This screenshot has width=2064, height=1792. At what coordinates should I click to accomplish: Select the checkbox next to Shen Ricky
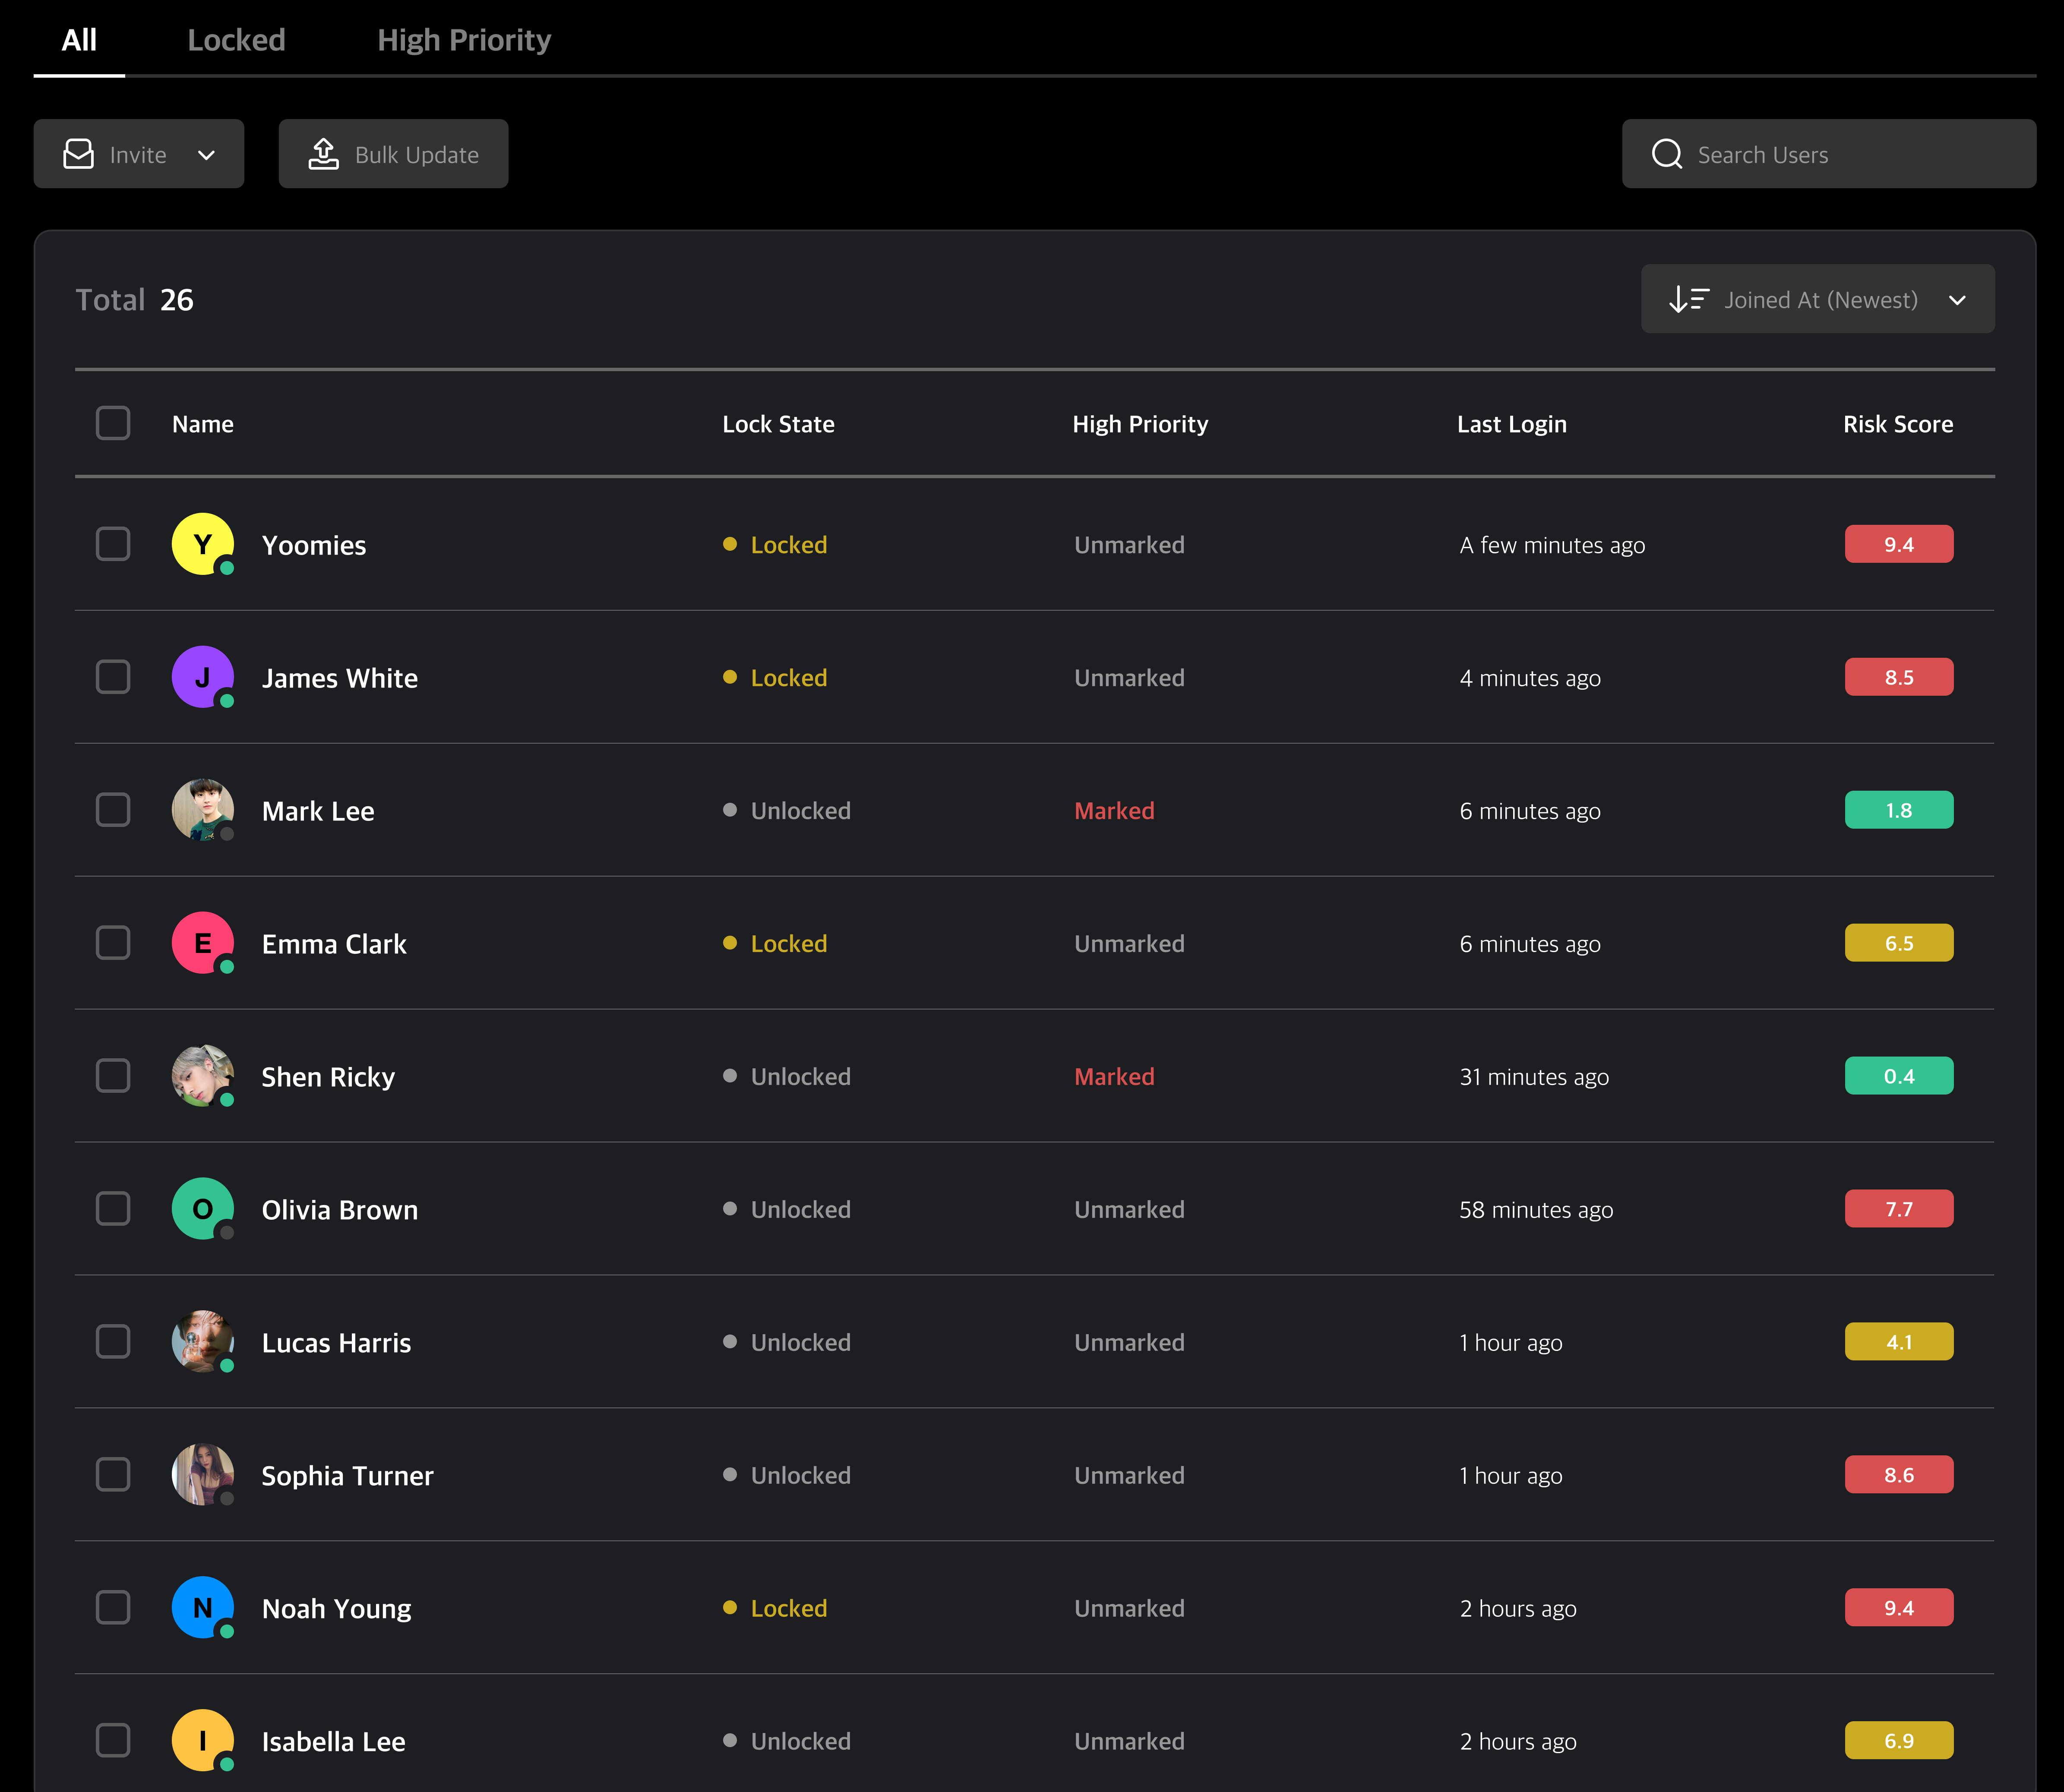coord(113,1076)
